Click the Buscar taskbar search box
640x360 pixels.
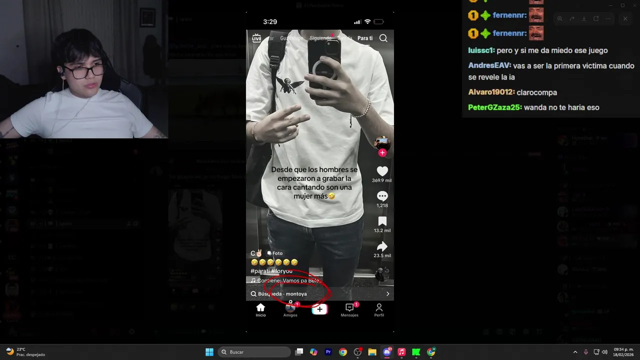(x=254, y=352)
